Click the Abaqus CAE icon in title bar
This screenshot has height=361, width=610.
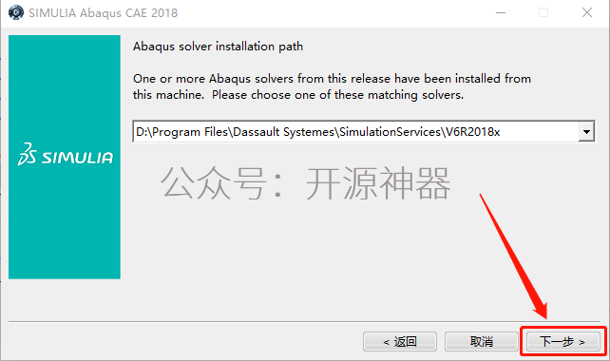pos(16,12)
